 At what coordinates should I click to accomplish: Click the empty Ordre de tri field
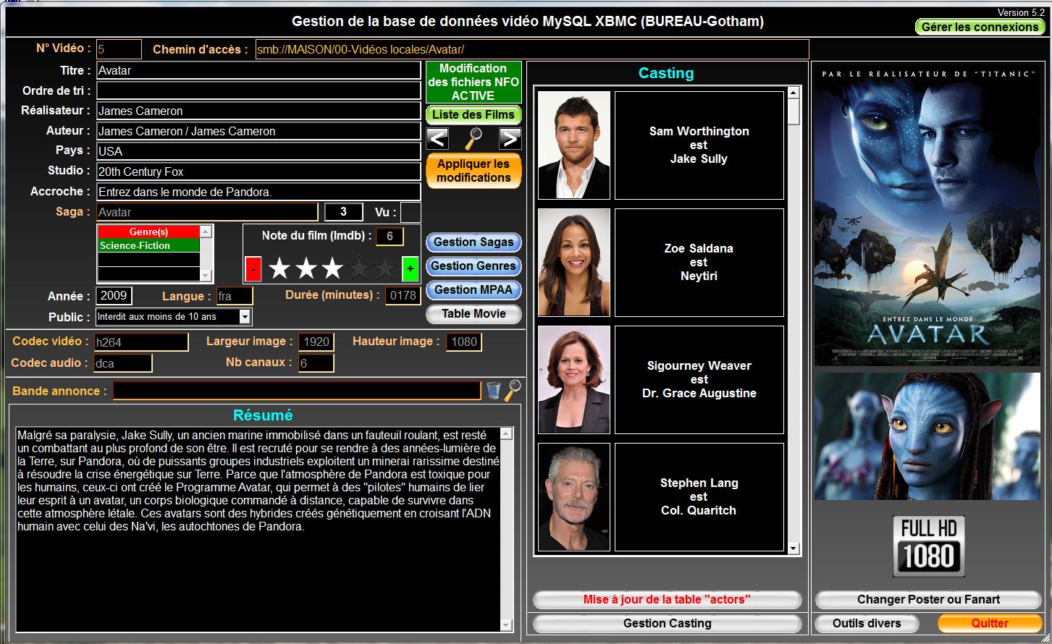pos(258,90)
